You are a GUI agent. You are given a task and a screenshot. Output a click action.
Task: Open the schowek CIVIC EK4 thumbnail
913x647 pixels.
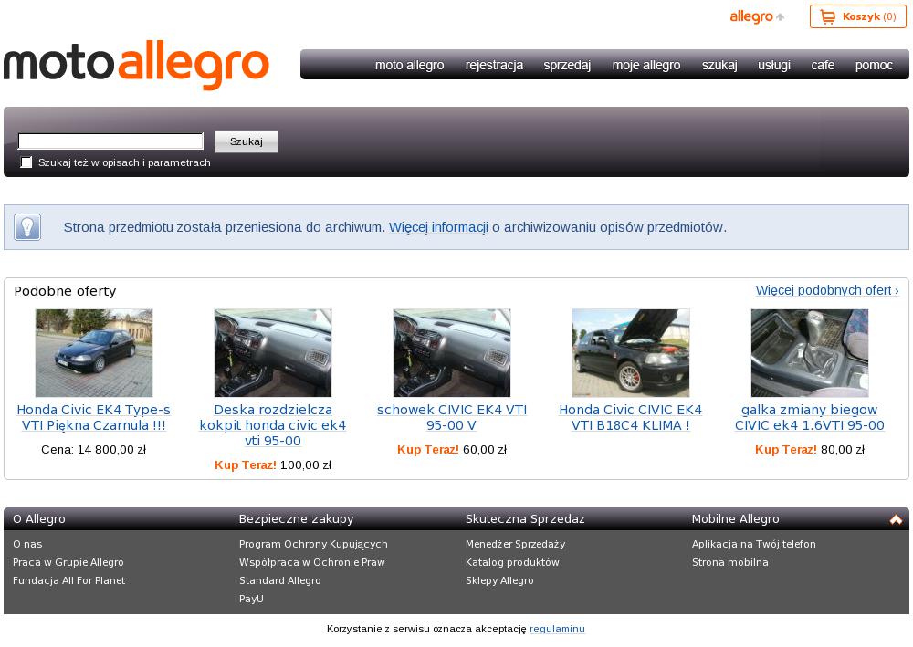[452, 353]
